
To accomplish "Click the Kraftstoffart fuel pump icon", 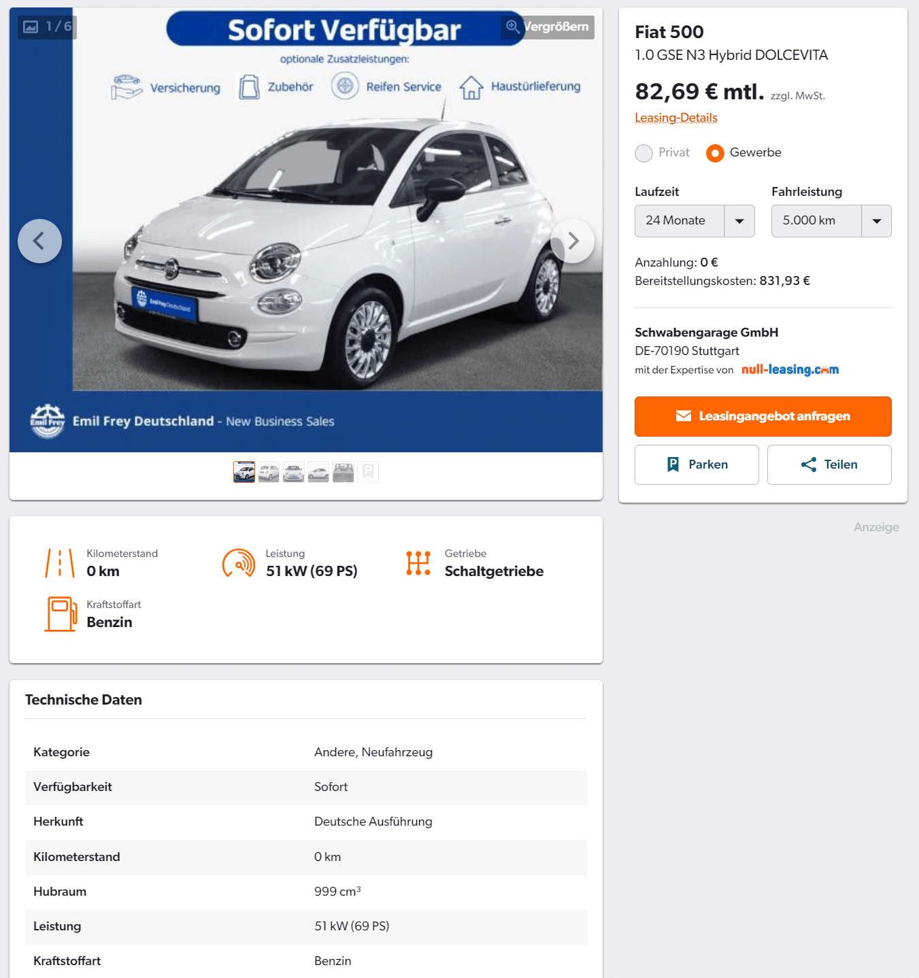I will tap(61, 614).
